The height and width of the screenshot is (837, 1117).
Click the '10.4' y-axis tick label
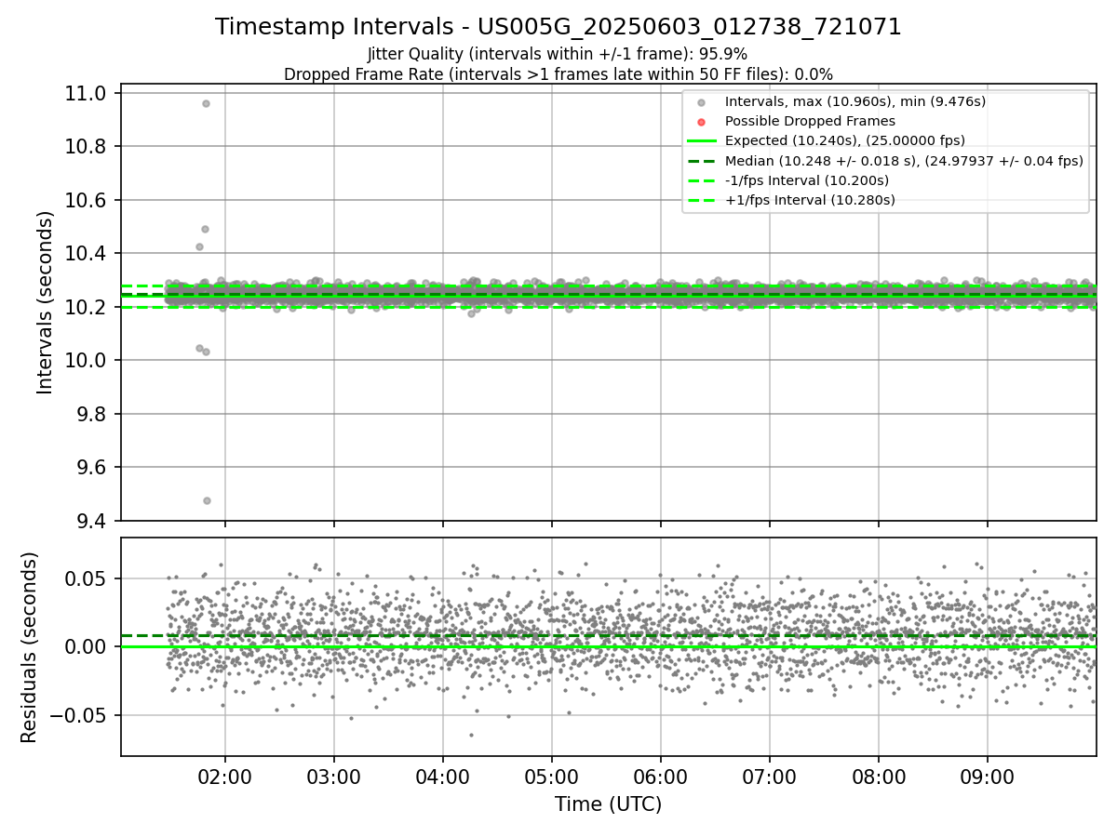(x=87, y=254)
